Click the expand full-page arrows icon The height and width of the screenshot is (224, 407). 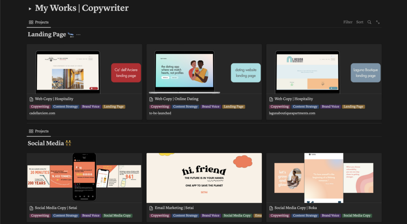378,22
